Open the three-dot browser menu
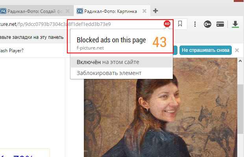The image size is (244, 157). [x=195, y=24]
